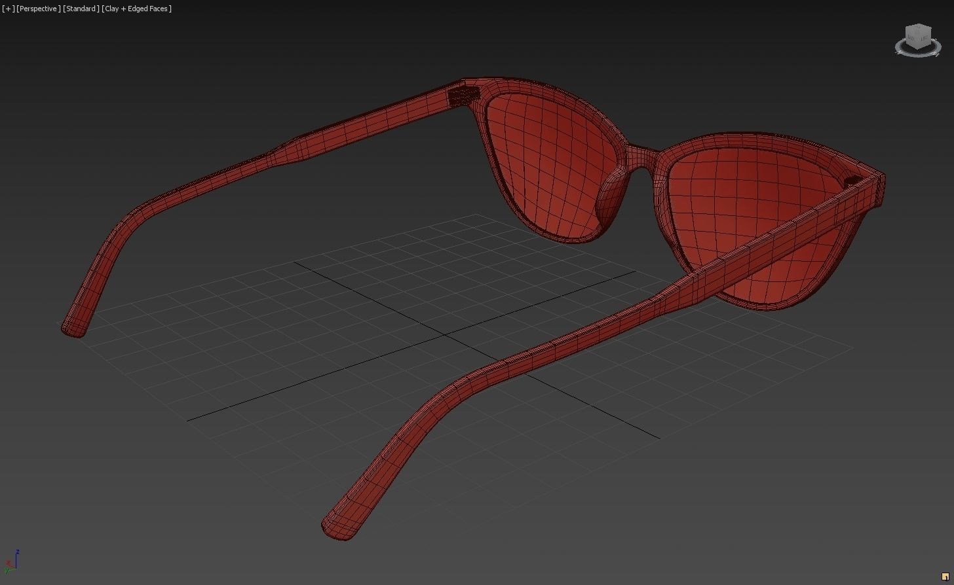954x585 pixels.
Task: Open the [Standard] viewport quality menu
Action: 81,9
